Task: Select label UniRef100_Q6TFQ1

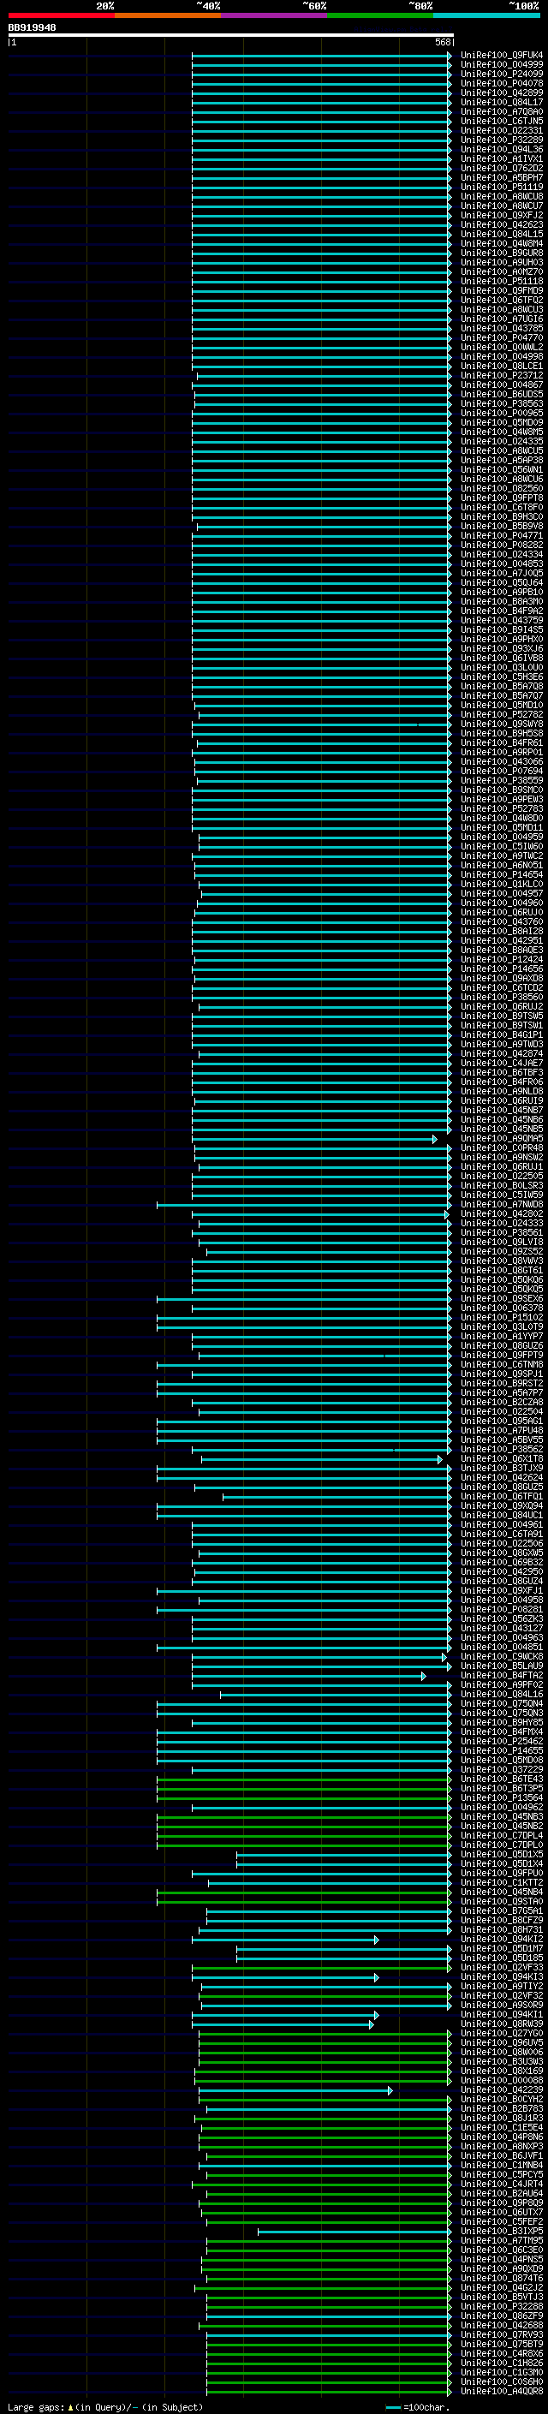Action: click(x=502, y=1497)
